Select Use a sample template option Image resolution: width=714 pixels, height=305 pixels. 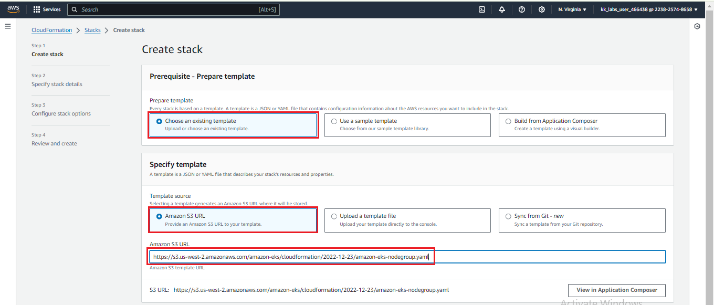(x=407, y=125)
